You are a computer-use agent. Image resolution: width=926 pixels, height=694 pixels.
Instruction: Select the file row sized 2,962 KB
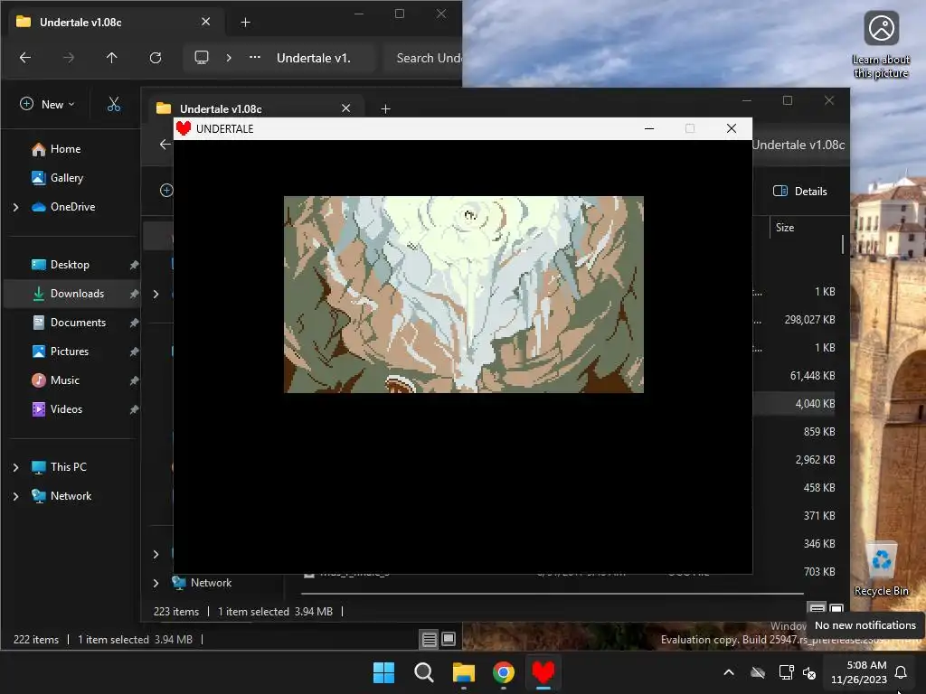click(x=815, y=460)
